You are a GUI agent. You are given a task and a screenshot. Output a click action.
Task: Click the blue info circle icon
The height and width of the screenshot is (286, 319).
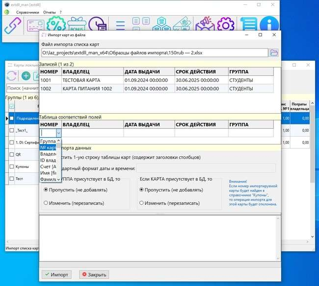(x=269, y=25)
